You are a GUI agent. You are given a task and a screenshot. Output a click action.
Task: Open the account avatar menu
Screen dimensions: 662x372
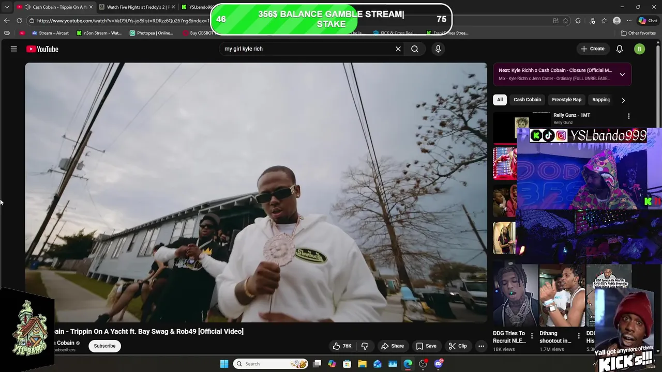(640, 49)
